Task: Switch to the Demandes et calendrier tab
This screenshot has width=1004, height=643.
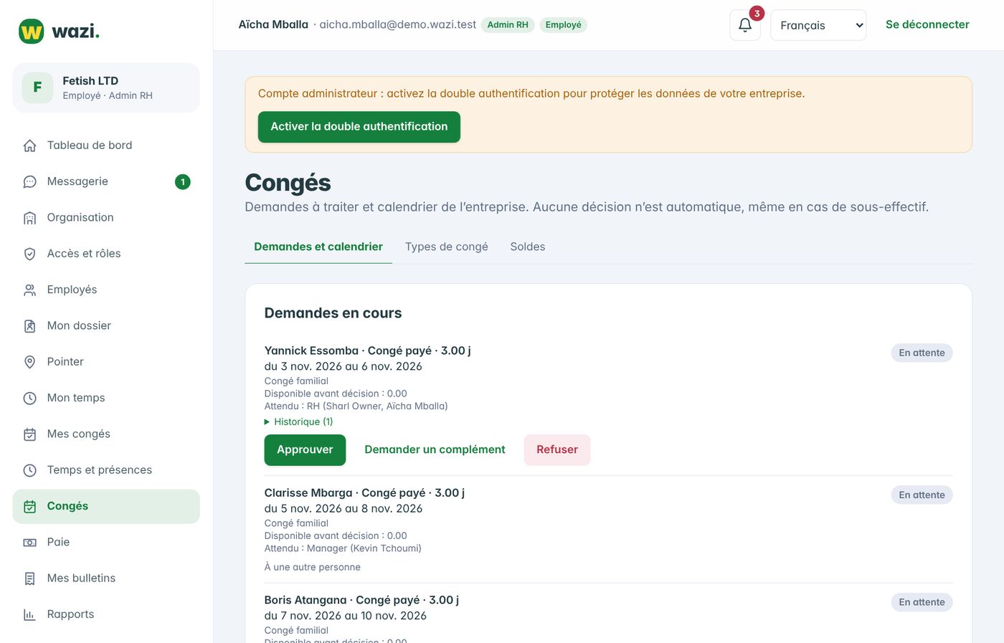Action: click(318, 247)
